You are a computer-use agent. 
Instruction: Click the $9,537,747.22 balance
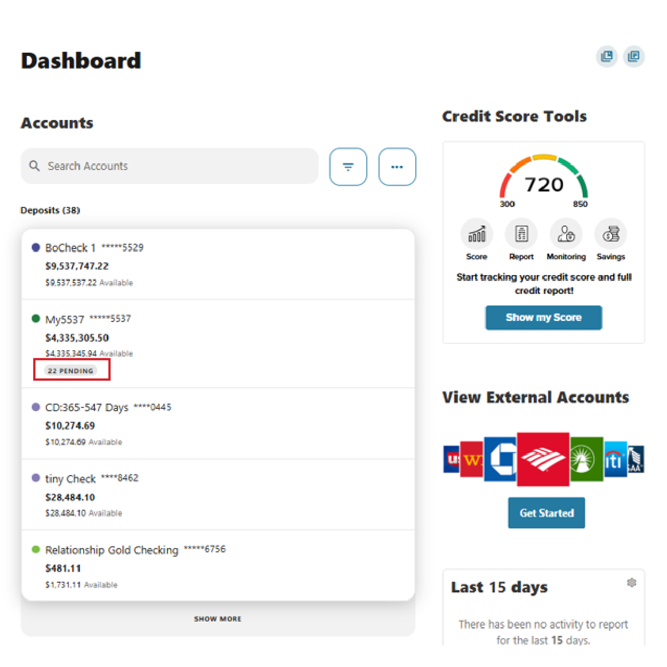point(77,266)
